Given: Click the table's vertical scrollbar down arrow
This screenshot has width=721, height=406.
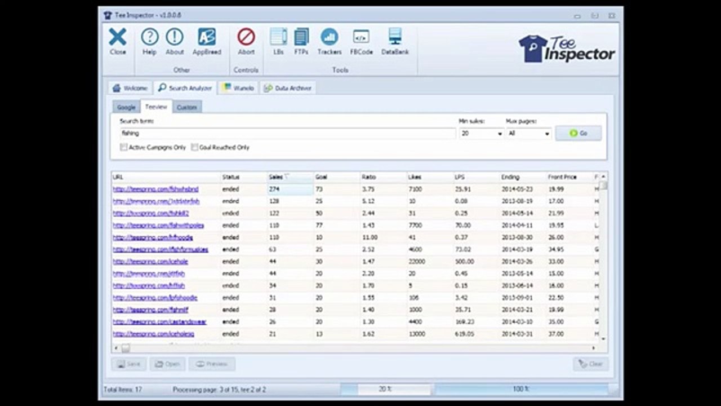Looking at the screenshot, I should coord(603,338).
